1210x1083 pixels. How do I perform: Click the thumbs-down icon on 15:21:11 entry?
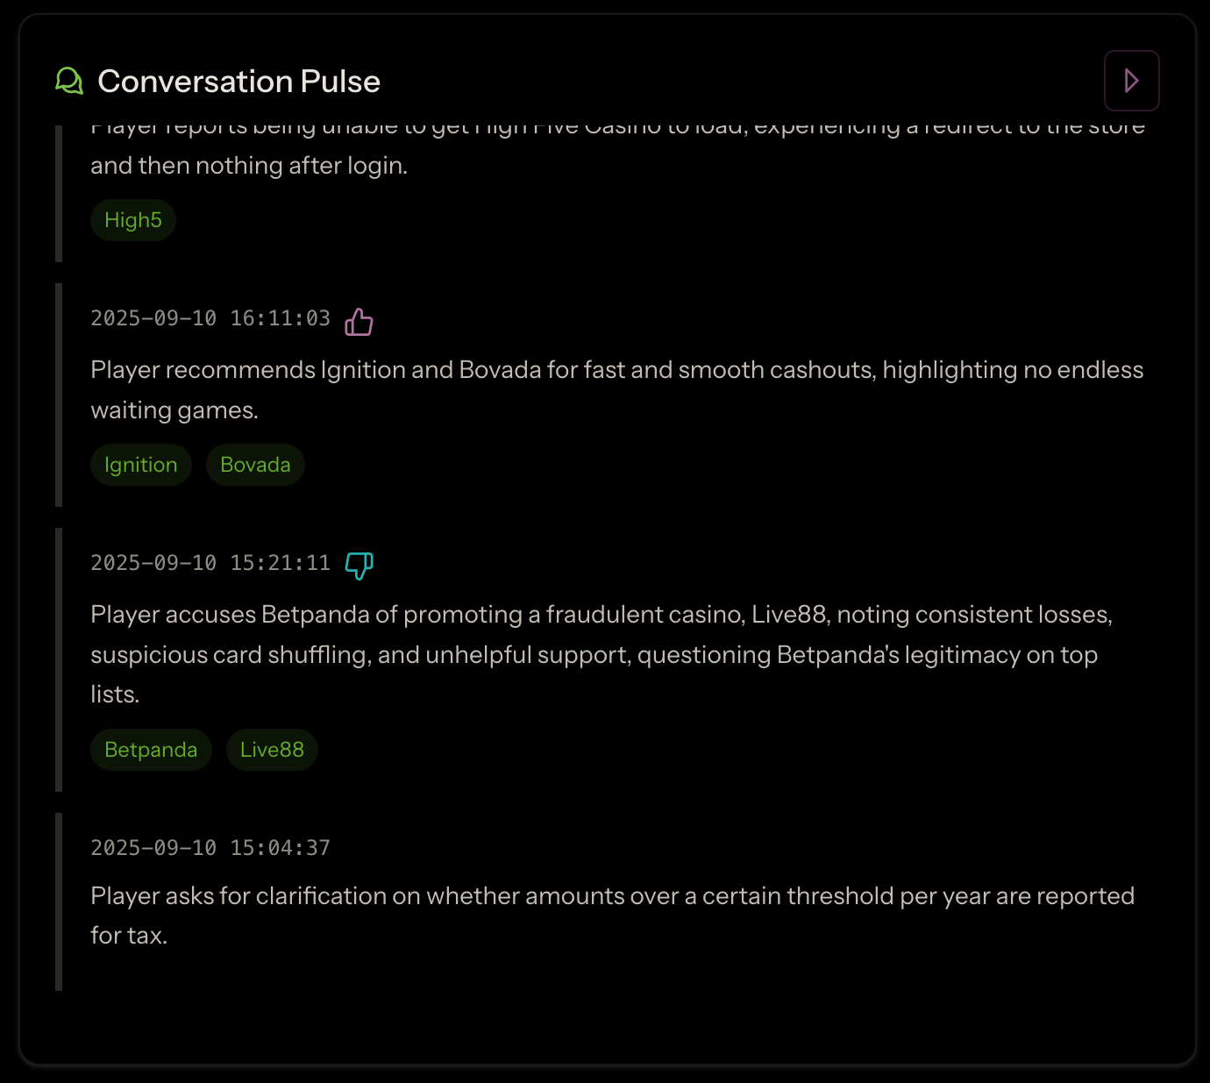[x=359, y=566]
